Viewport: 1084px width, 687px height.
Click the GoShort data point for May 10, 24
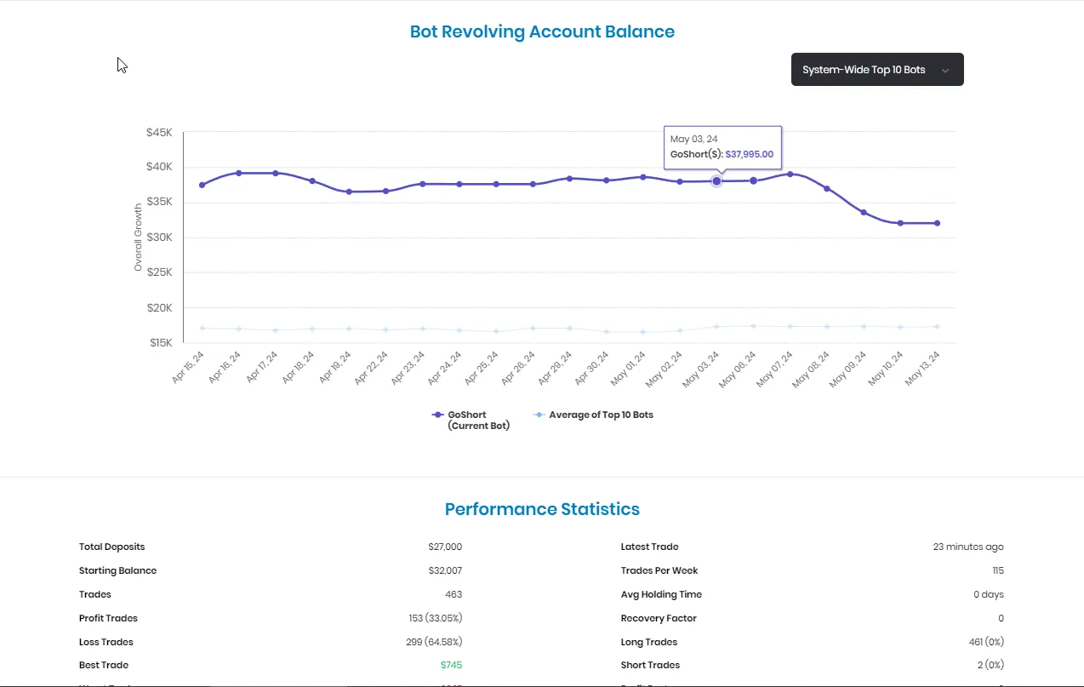900,223
